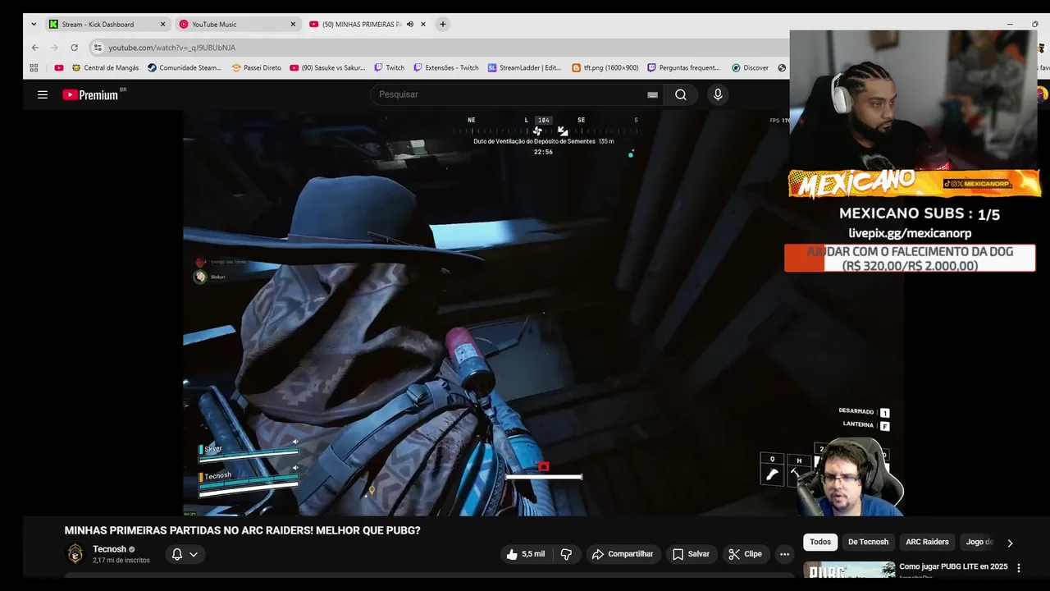Open the Sasuke vs Sakura bookmark

pyautogui.click(x=327, y=68)
